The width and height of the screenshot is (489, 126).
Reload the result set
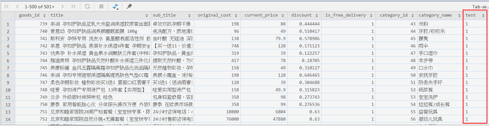[87, 6]
